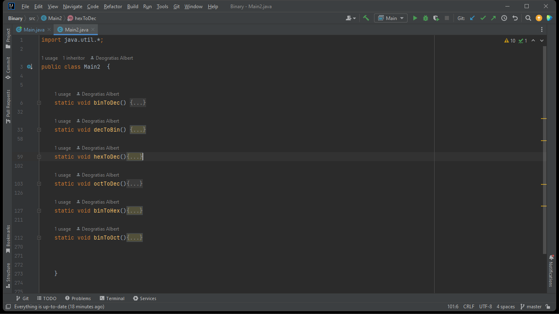Open the Git history clock icon
Screen dimensions: 559x314
tap(504, 18)
